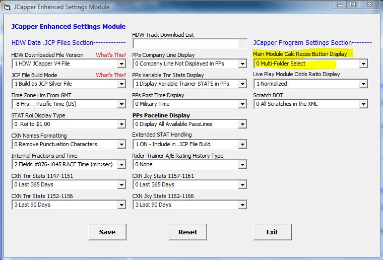Open CXN Jky Stats 1162-1166 dropdown

tap(242, 205)
